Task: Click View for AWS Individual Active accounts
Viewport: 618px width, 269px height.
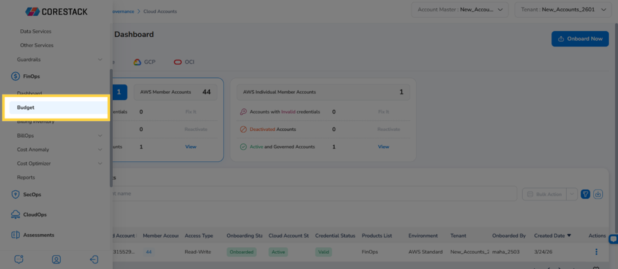Action: point(383,147)
